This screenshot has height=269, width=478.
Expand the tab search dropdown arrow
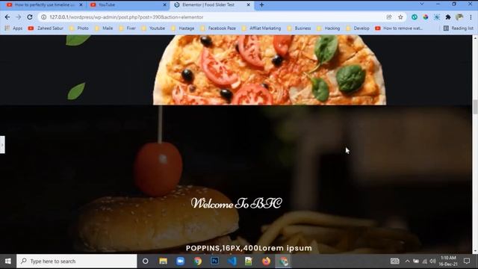[421, 4]
